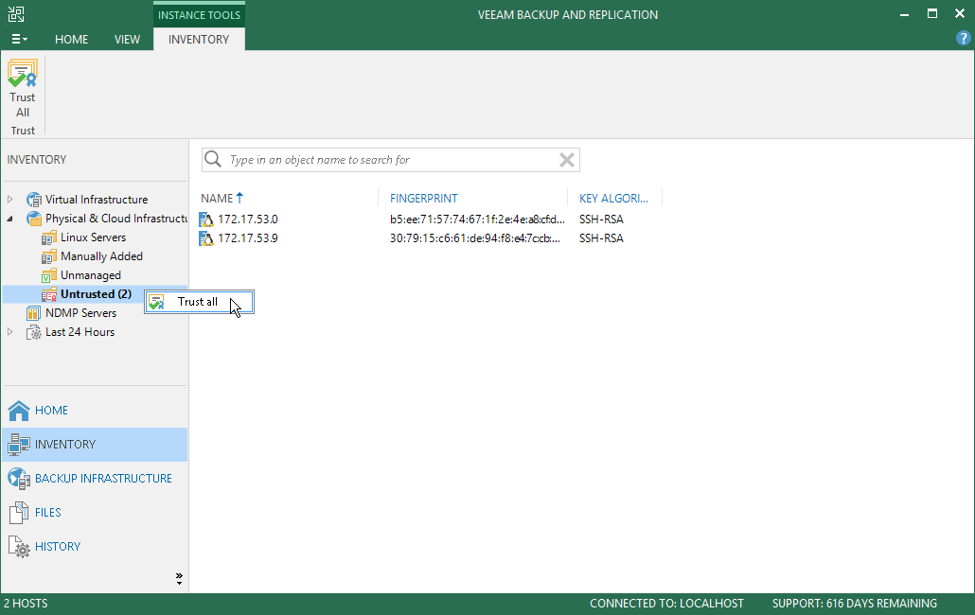Open NDMP Servers tree item
The height and width of the screenshot is (615, 975).
coord(80,313)
